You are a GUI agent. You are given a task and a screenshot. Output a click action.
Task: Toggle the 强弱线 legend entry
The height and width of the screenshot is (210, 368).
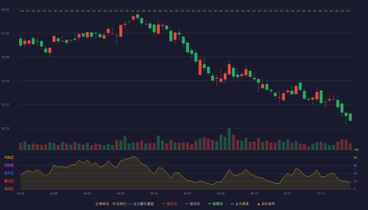[x=192, y=204]
